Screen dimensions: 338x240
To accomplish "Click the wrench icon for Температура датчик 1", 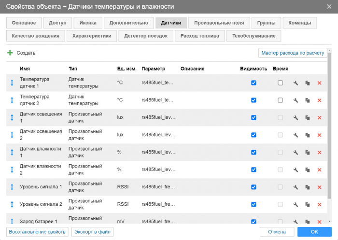I will click(296, 83).
